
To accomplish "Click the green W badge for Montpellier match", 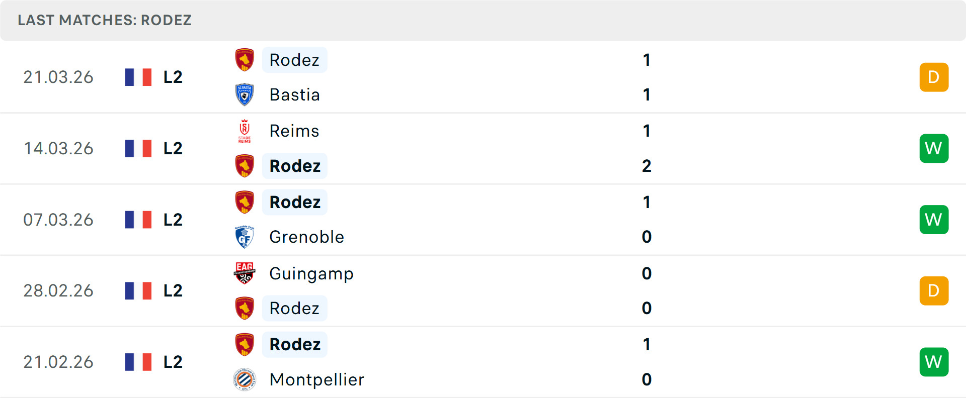I will coord(934,362).
